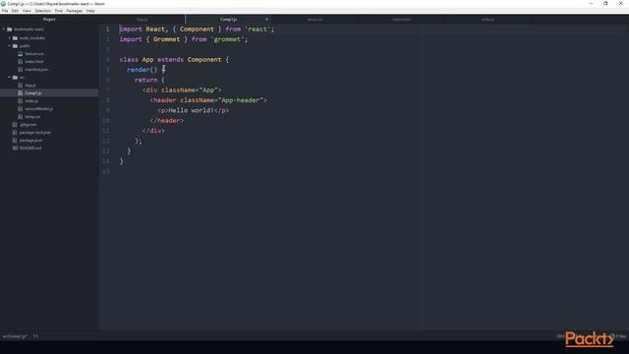
Task: Click the package.json file icon
Action: pyautogui.click(x=15, y=140)
